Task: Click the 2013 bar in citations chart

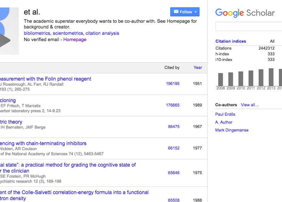Action: tap(271, 77)
